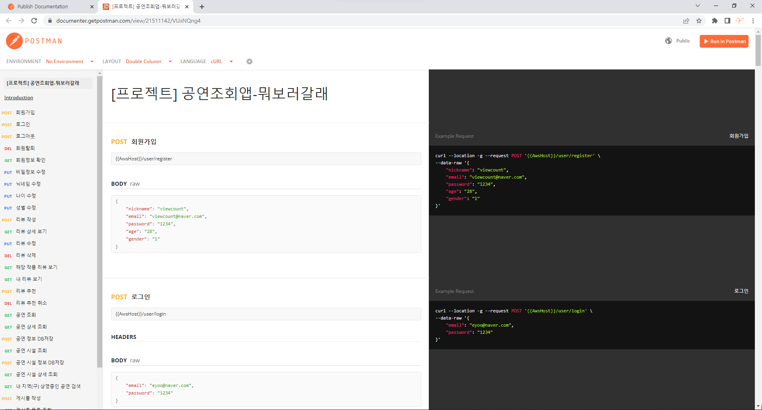
Task: Open the Double Column layout dropdown
Action: 149,62
